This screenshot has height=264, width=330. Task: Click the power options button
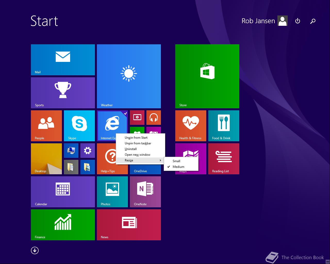point(298,21)
